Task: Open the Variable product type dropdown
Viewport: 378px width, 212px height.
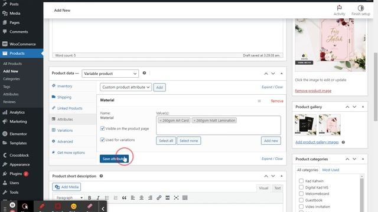Action: [x=110, y=74]
